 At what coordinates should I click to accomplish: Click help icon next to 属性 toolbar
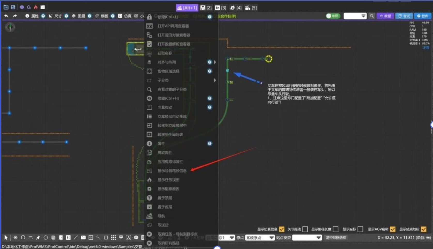43,16
